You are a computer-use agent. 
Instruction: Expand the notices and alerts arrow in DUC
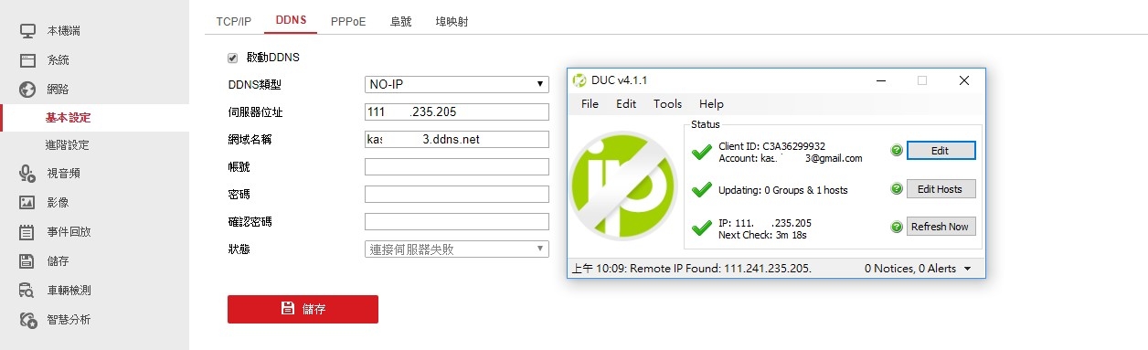[968, 269]
